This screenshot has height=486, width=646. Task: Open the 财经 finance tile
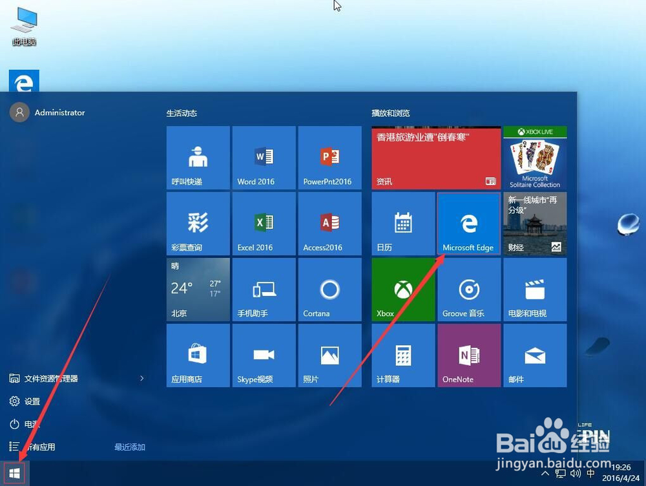coord(535,224)
